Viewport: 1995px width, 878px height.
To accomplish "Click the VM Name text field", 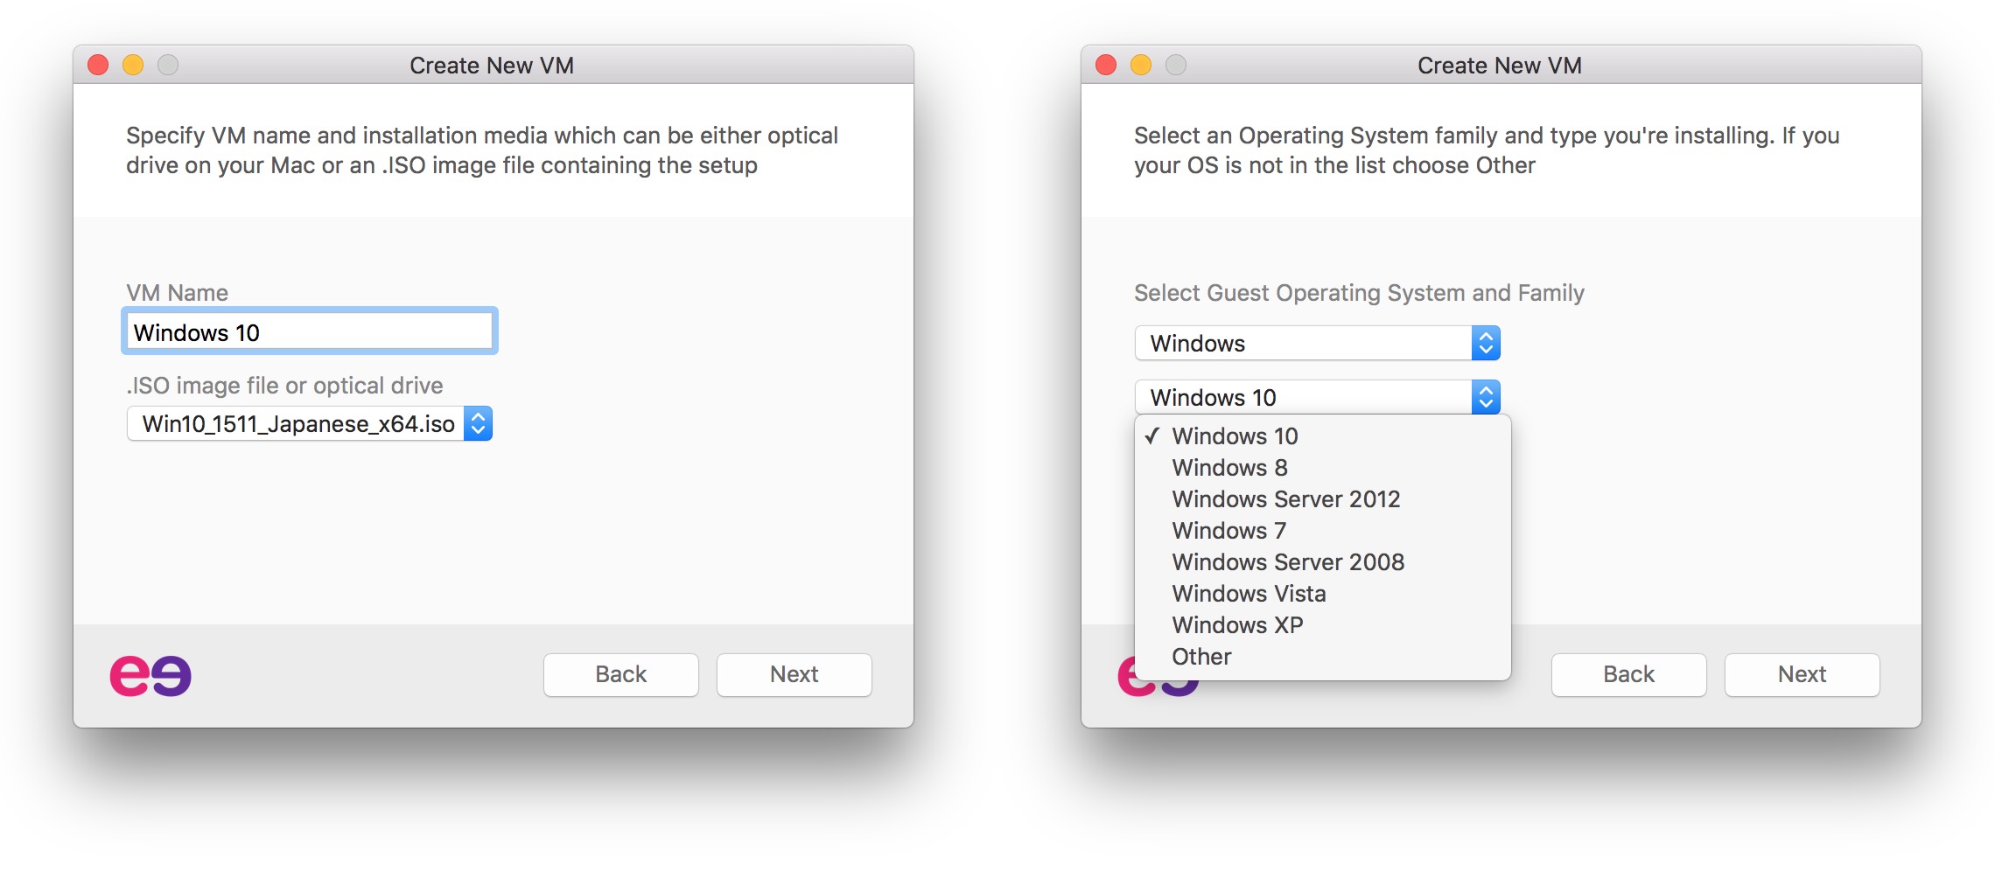I will click(x=310, y=331).
